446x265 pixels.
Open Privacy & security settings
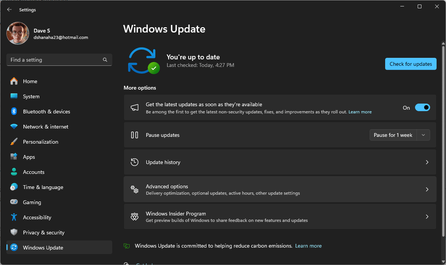coord(43,232)
